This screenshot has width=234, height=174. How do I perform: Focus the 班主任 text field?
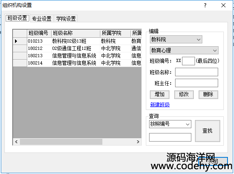pyautogui.click(x=197, y=83)
